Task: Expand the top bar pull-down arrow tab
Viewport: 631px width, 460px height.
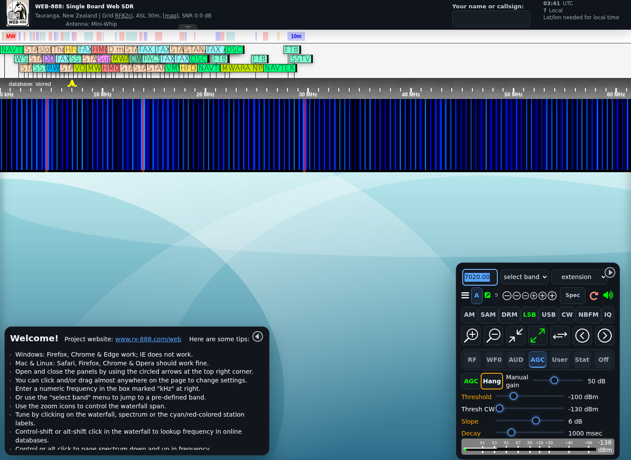Action: pyautogui.click(x=188, y=27)
